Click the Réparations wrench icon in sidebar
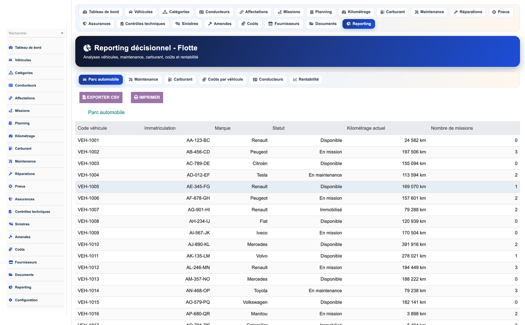Viewport: 525px width, 325px height. point(10,174)
